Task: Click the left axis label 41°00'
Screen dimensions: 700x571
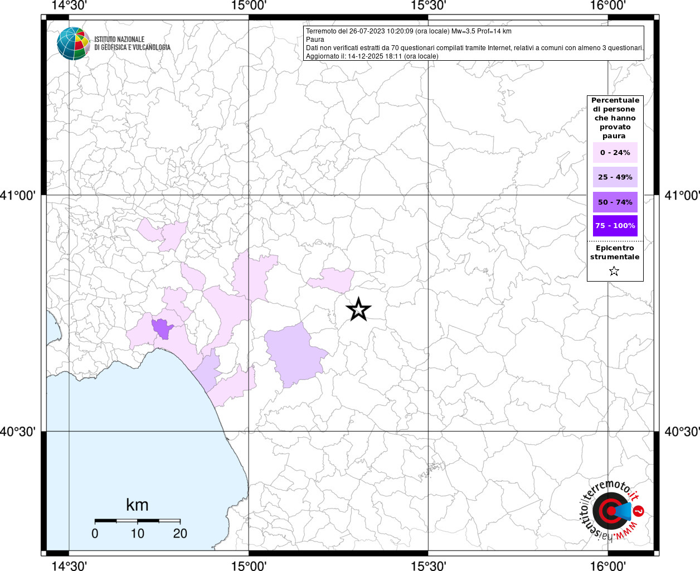Action: coord(18,196)
